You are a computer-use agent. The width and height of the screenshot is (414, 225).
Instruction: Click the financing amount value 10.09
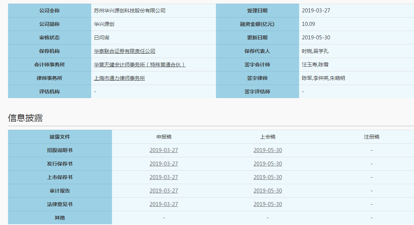pyautogui.click(x=308, y=24)
